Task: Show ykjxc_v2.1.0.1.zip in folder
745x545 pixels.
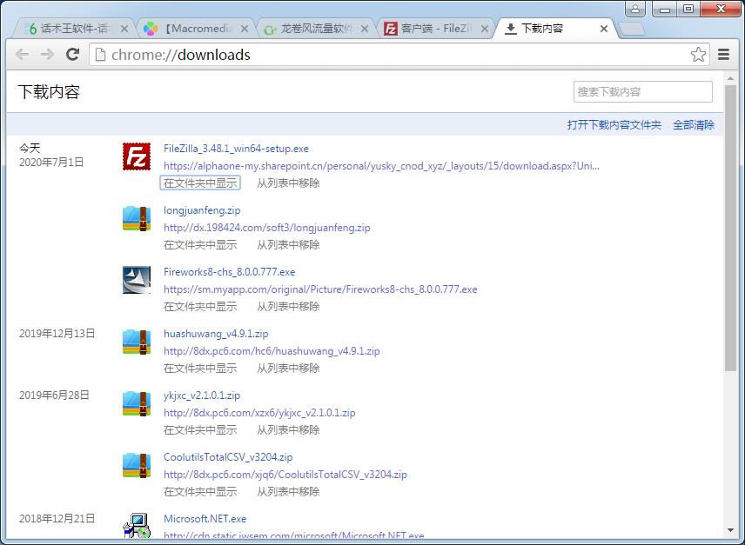Action: (x=200, y=429)
